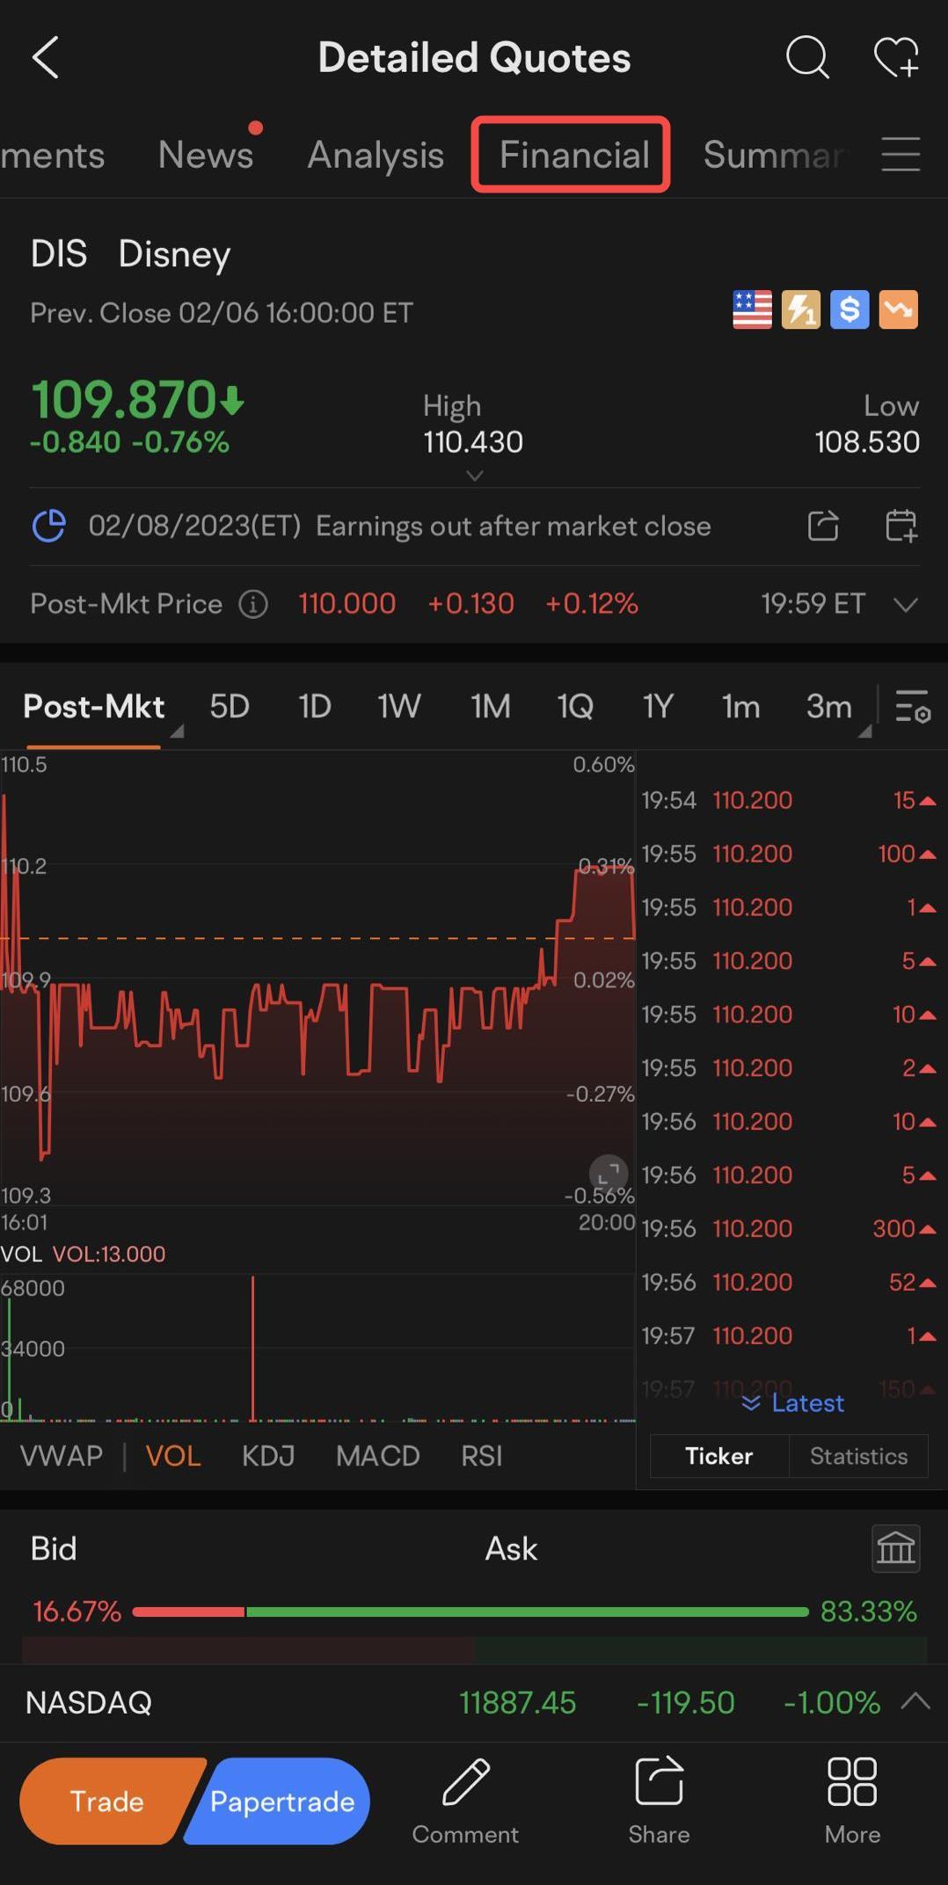The height and width of the screenshot is (1885, 948).
Task: Jump to Latest ticker entries
Action: tap(793, 1403)
